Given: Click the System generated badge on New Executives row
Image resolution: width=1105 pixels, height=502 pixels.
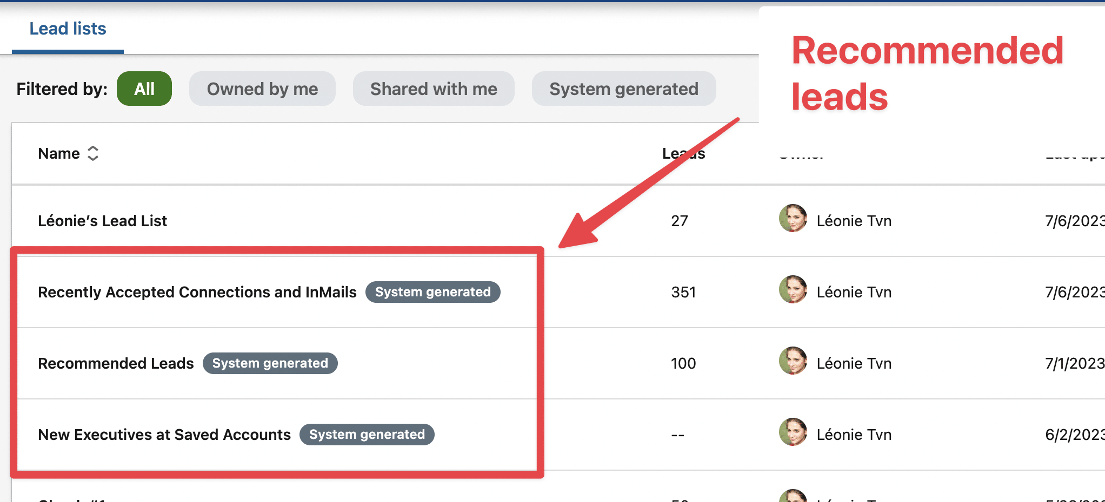Looking at the screenshot, I should coord(367,434).
